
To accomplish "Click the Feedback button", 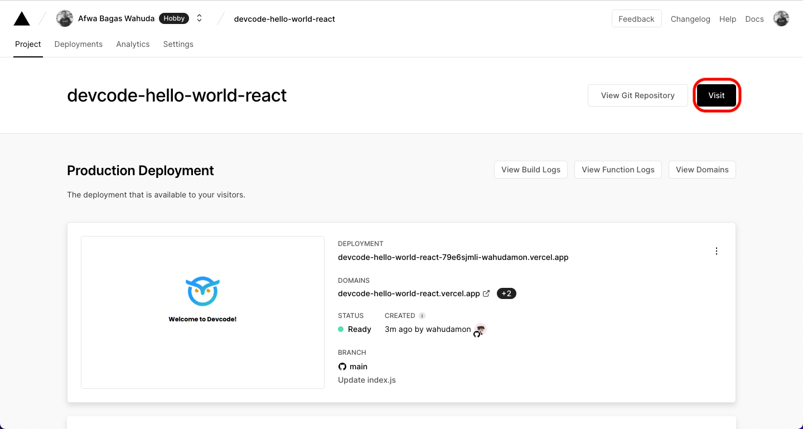I will (636, 18).
